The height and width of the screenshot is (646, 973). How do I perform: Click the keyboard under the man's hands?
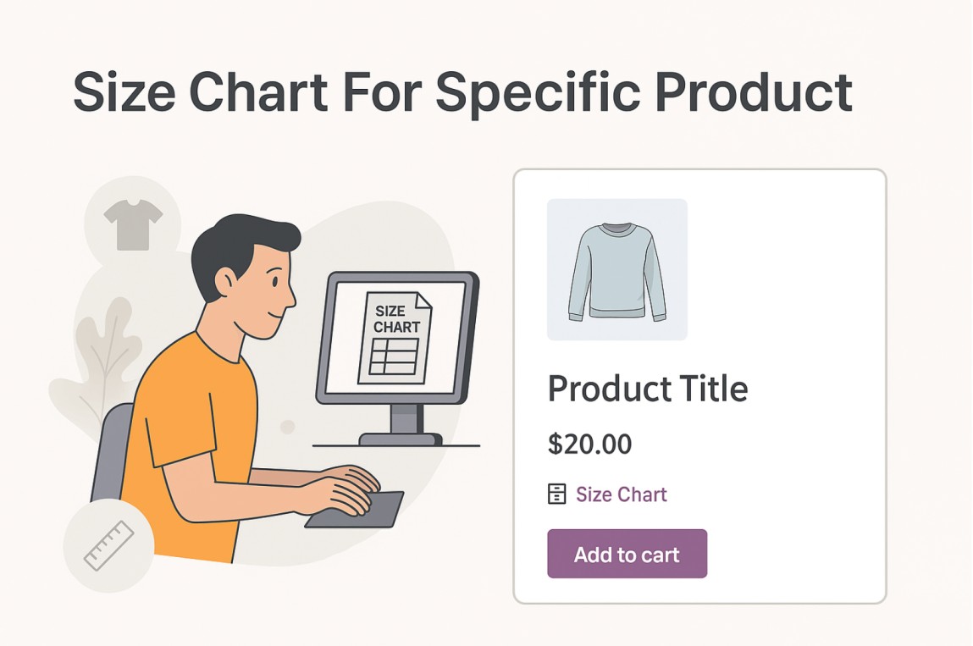354,510
